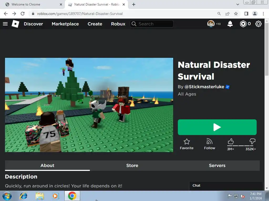Viewport: 269px width, 201px height.
Task: Bookmark this page with the star
Action: 236,14
